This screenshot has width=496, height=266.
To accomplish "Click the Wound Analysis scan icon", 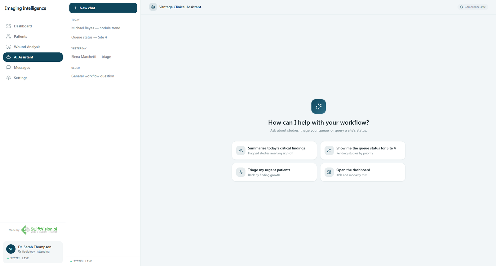I will (x=8, y=47).
